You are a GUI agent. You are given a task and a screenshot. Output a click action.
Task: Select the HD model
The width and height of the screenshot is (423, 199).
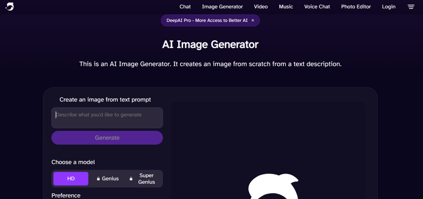[71, 179]
